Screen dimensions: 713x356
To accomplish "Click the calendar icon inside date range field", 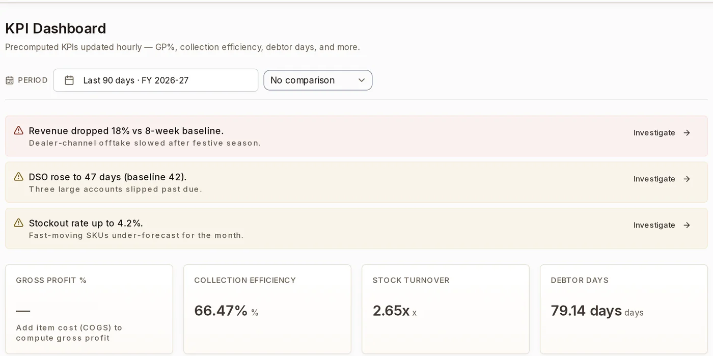I will [69, 80].
